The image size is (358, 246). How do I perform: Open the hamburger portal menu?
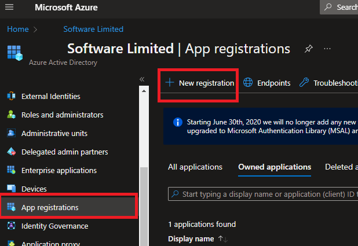[11, 8]
